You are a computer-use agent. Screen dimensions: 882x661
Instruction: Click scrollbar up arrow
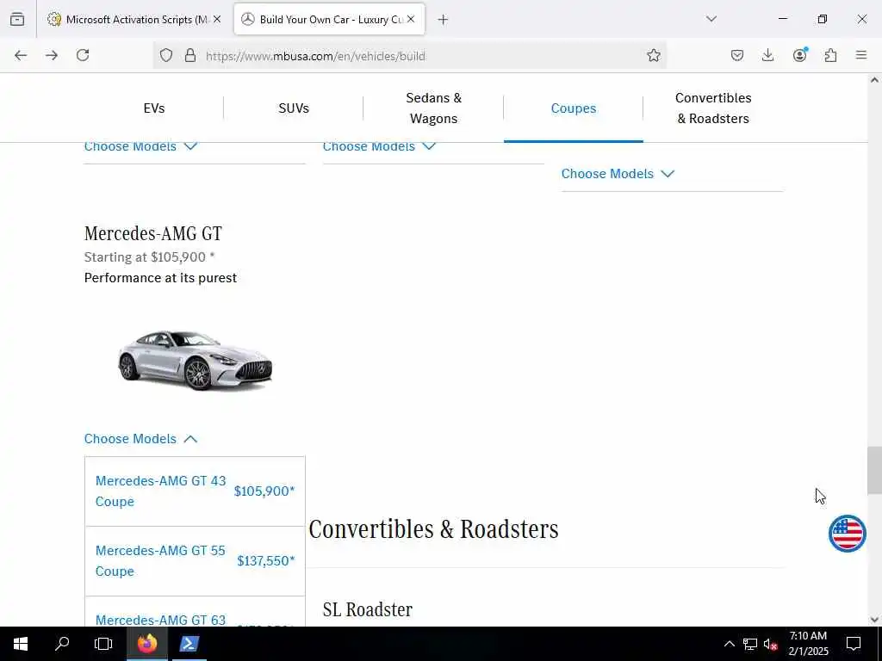pyautogui.click(x=874, y=80)
